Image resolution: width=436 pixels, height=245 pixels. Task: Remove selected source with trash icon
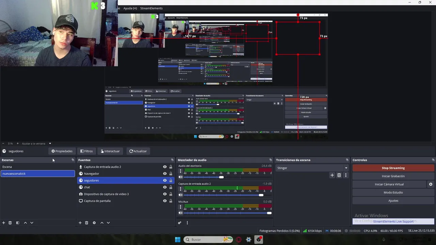tap(87, 223)
